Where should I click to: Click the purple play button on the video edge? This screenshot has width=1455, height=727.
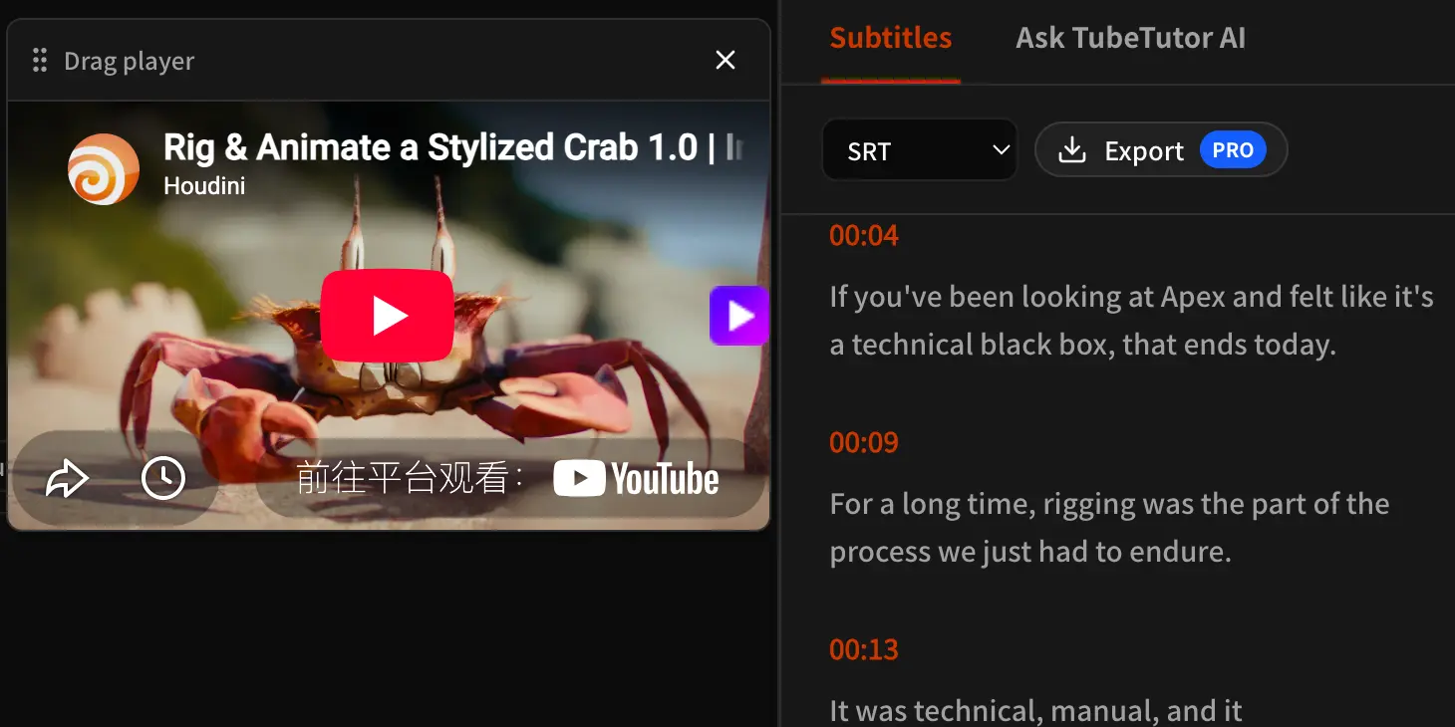coord(739,316)
